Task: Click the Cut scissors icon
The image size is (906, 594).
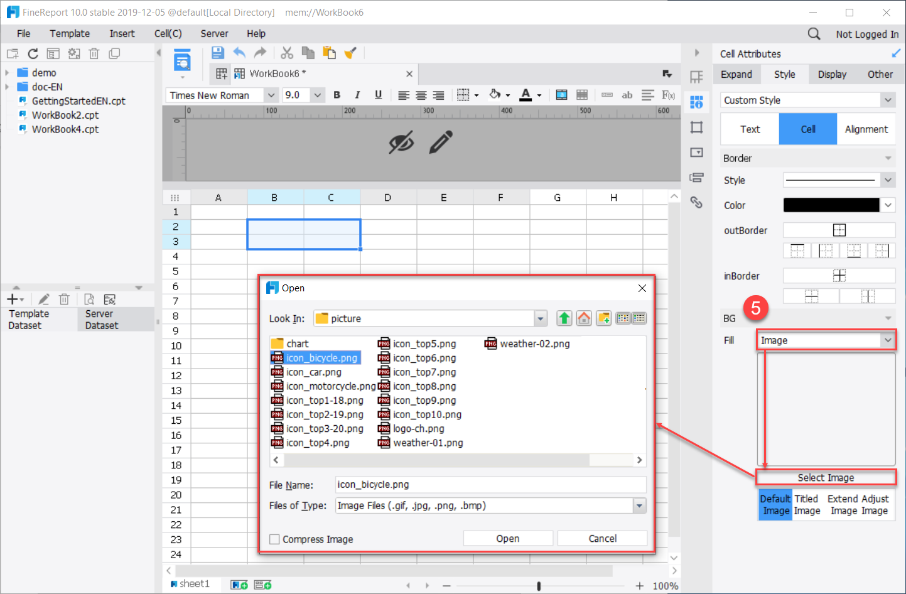Action: (x=287, y=53)
